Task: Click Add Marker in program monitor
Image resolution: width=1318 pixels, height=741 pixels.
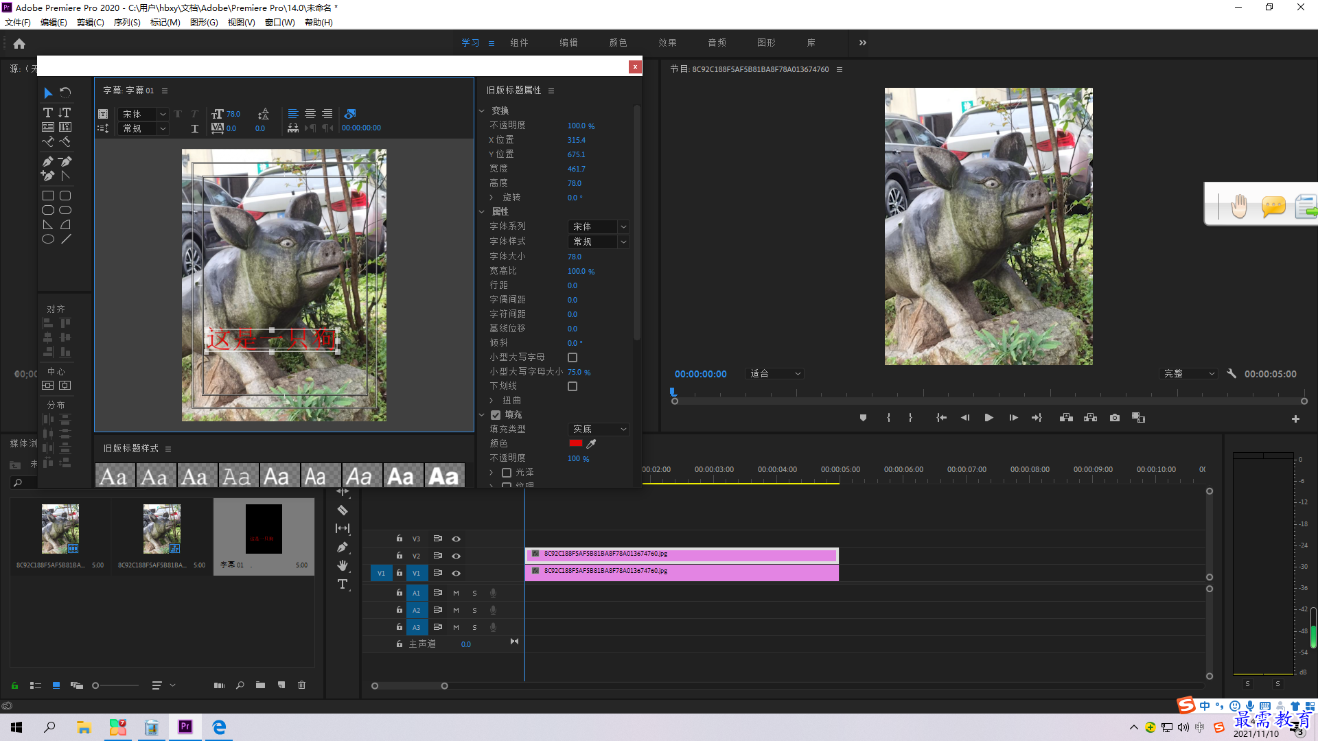Action: click(863, 418)
